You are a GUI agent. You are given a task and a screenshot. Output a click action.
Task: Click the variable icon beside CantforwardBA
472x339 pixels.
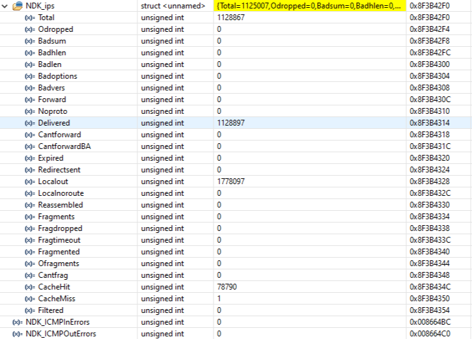30,147
